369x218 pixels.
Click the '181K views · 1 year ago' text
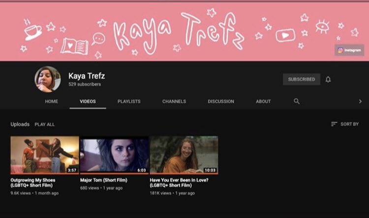(172, 193)
